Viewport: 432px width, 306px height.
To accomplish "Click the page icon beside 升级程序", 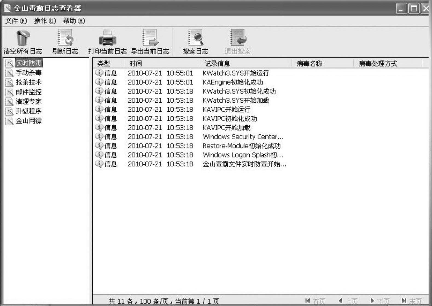I will [x=9, y=111].
